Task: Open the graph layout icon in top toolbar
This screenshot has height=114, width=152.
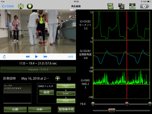Action: (x=110, y=6)
